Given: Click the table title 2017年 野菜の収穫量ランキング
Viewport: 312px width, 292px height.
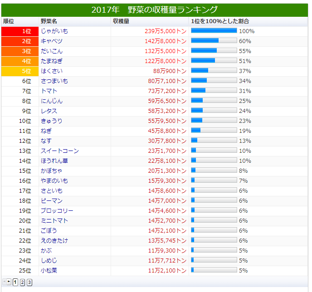Looking at the screenshot, I should tap(154, 10).
